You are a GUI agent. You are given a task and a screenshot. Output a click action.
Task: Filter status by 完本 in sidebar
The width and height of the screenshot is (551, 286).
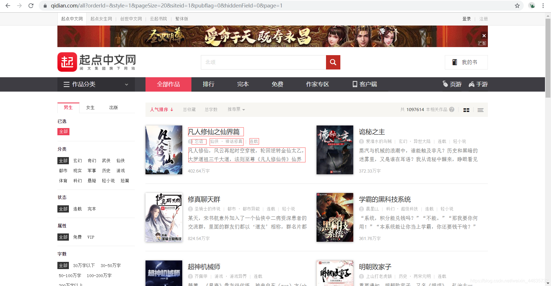pos(92,209)
